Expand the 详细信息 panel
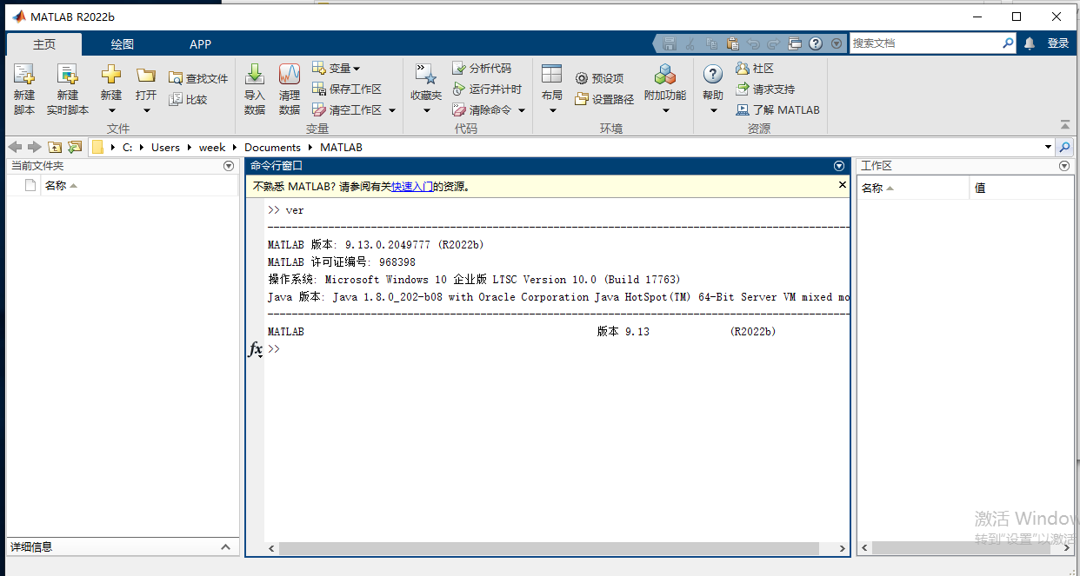Viewport: 1080px width, 576px height. click(x=225, y=546)
